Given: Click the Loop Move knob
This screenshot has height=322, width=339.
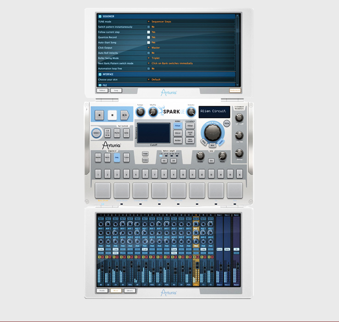Looking at the screenshot, I should click(222, 155).
